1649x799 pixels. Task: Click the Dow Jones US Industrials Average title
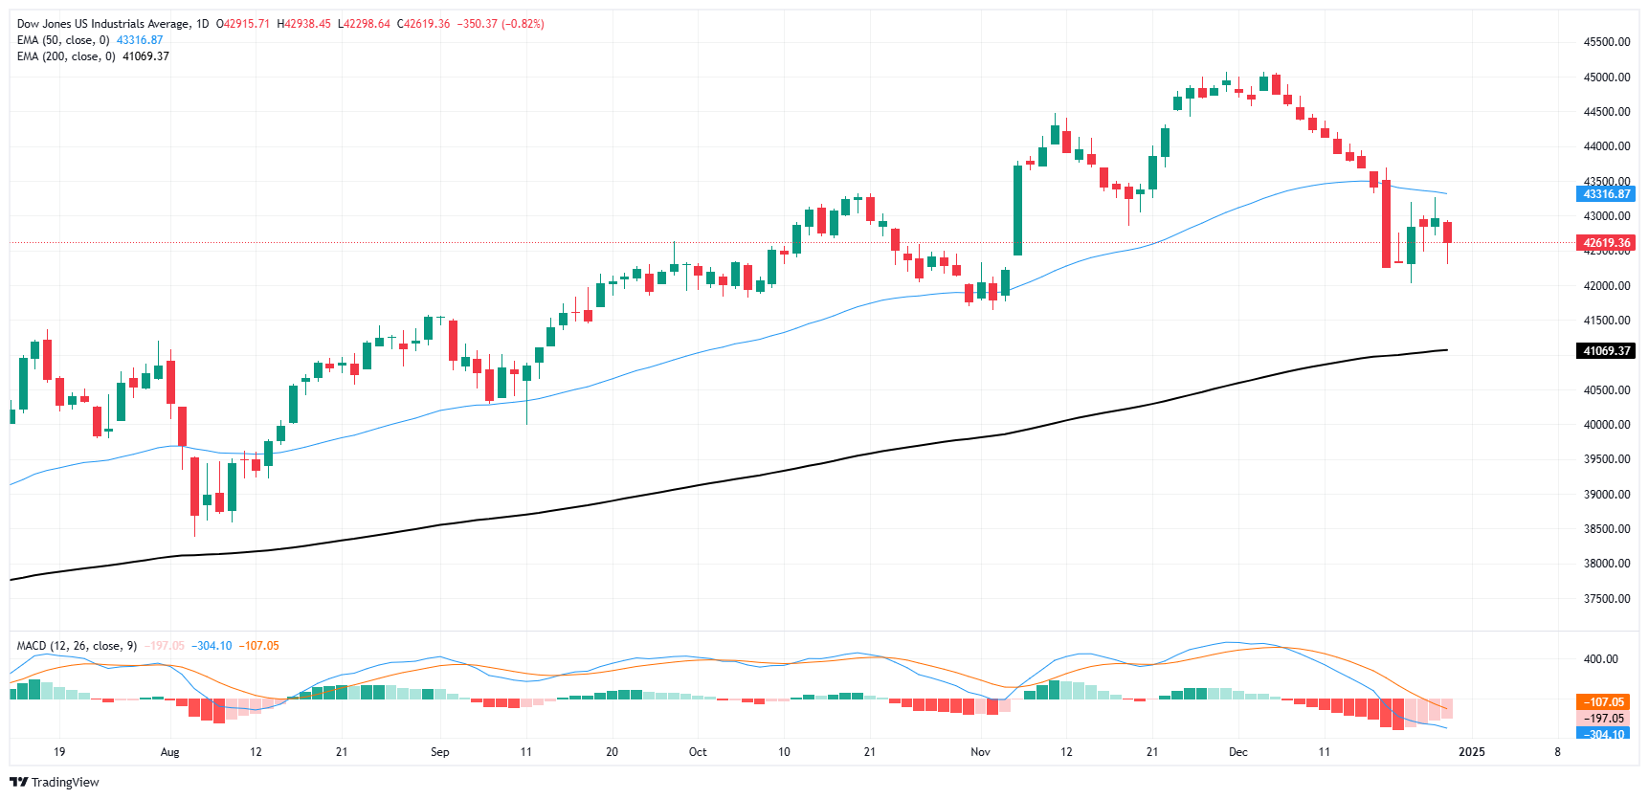tap(102, 24)
